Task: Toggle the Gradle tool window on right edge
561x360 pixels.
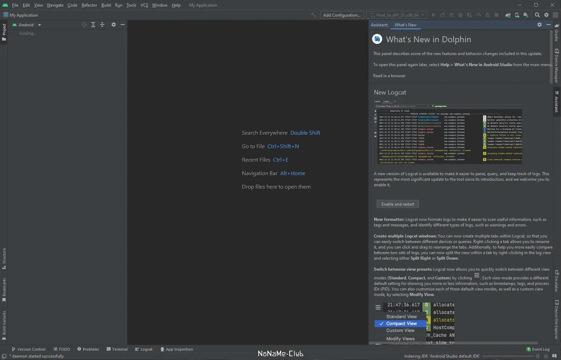Action: (556, 33)
